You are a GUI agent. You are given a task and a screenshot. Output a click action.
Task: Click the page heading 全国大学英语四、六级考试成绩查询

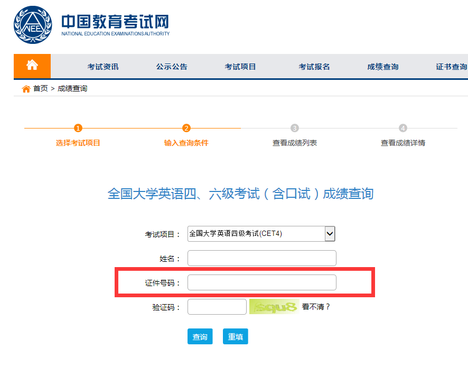click(240, 194)
